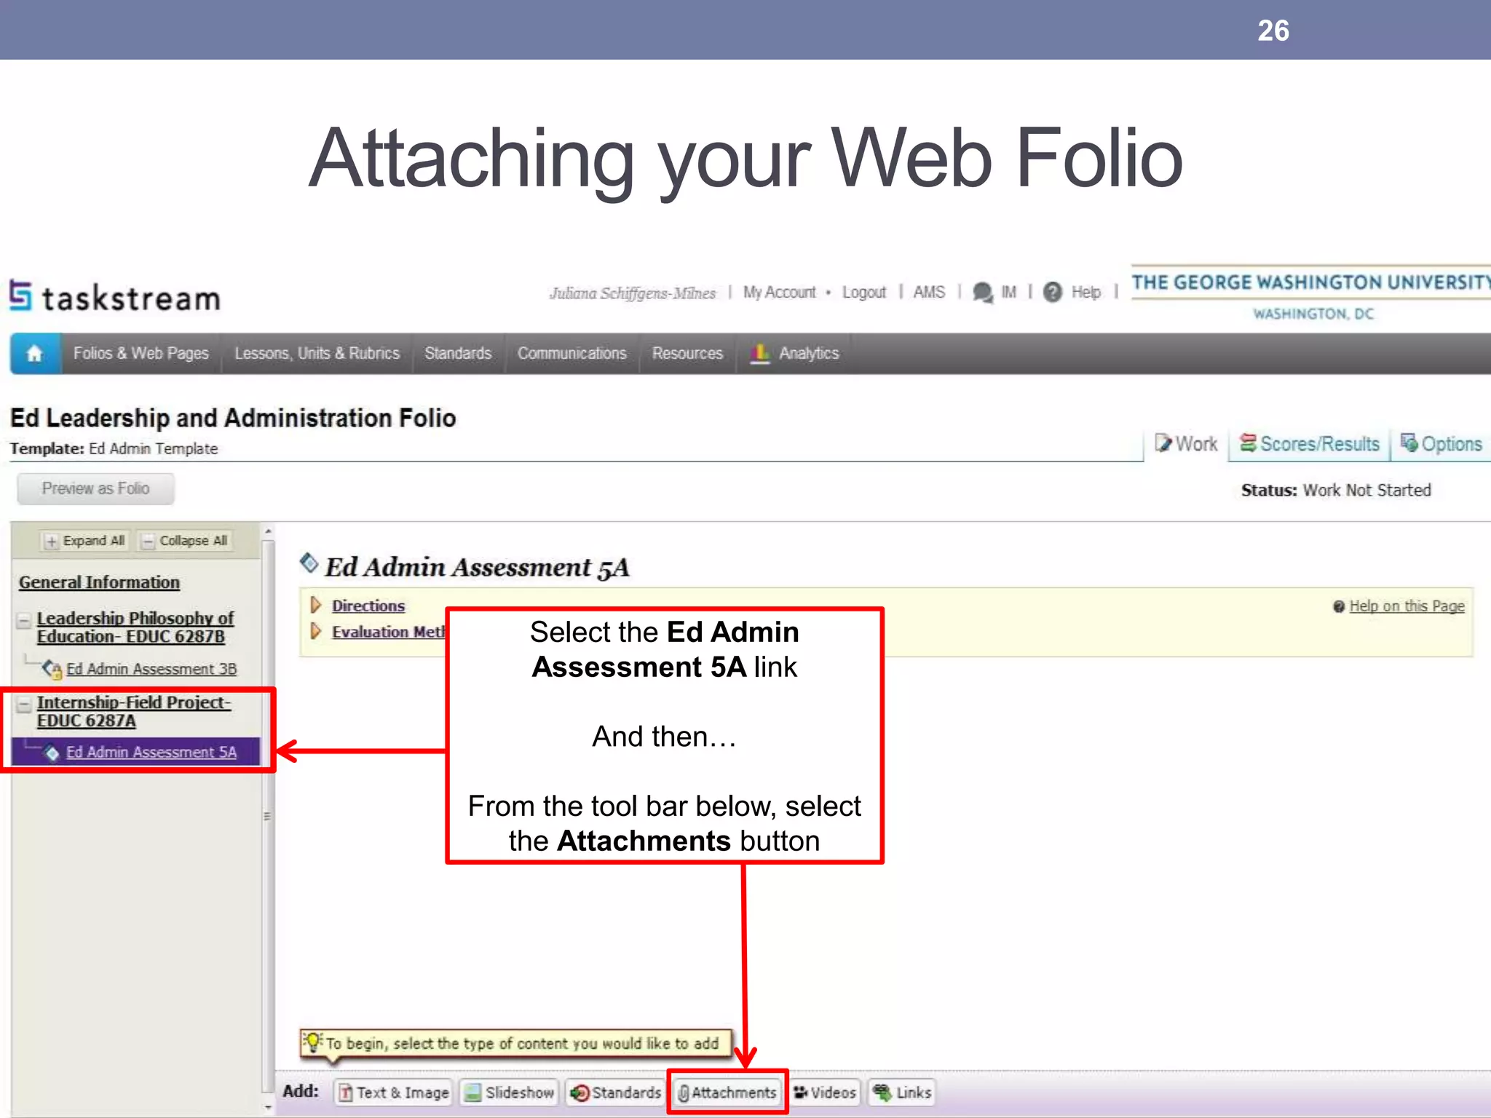The height and width of the screenshot is (1118, 1491).
Task: Click the Text & Image add icon
Action: point(346,1093)
